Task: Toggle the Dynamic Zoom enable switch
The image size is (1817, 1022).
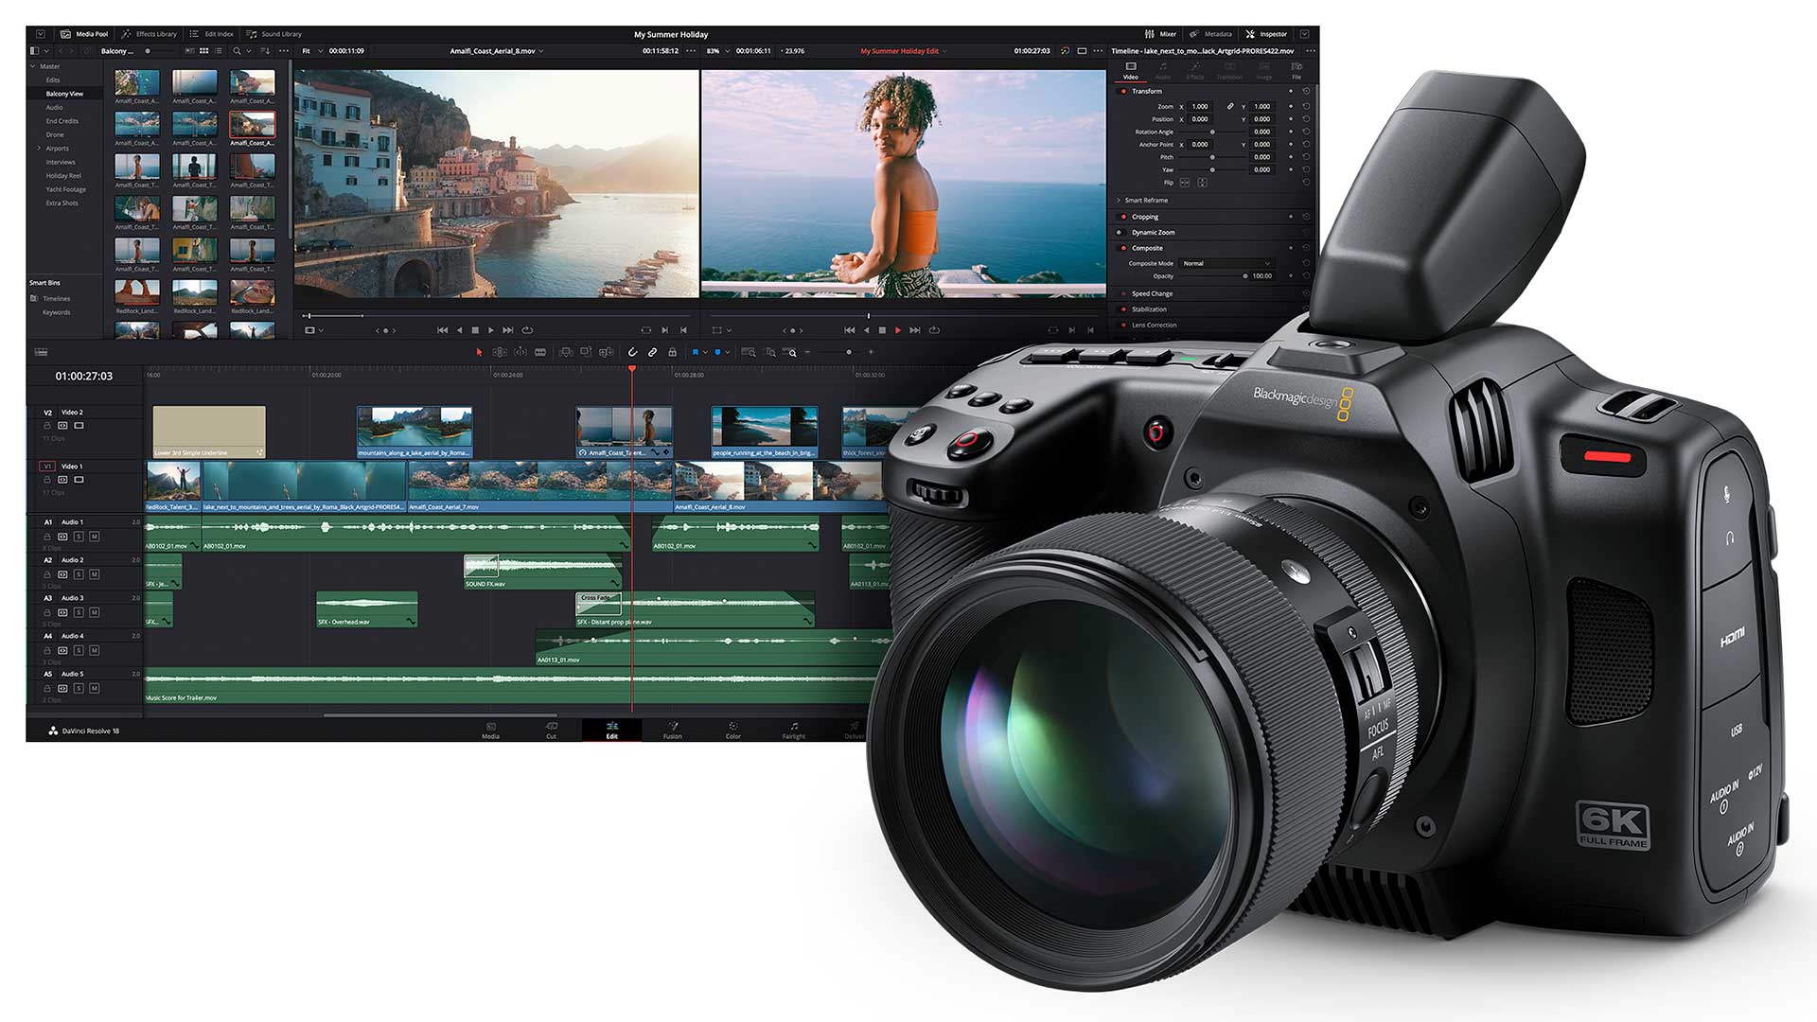Action: point(1123,232)
